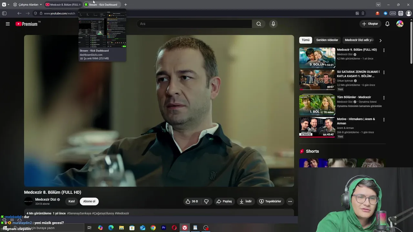The image size is (413, 232).
Task: Open Premiere Pro from the taskbar
Action: [164, 228]
